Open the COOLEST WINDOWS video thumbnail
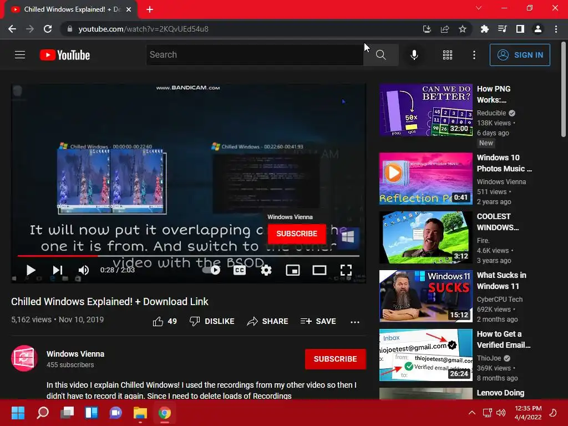This screenshot has height=426, width=568. coord(425,237)
